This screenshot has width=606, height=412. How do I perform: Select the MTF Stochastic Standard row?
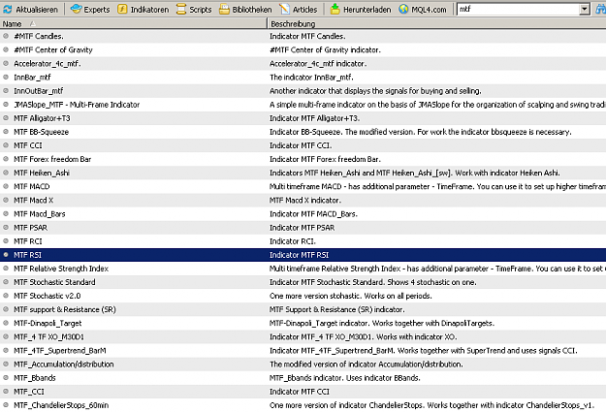click(303, 282)
